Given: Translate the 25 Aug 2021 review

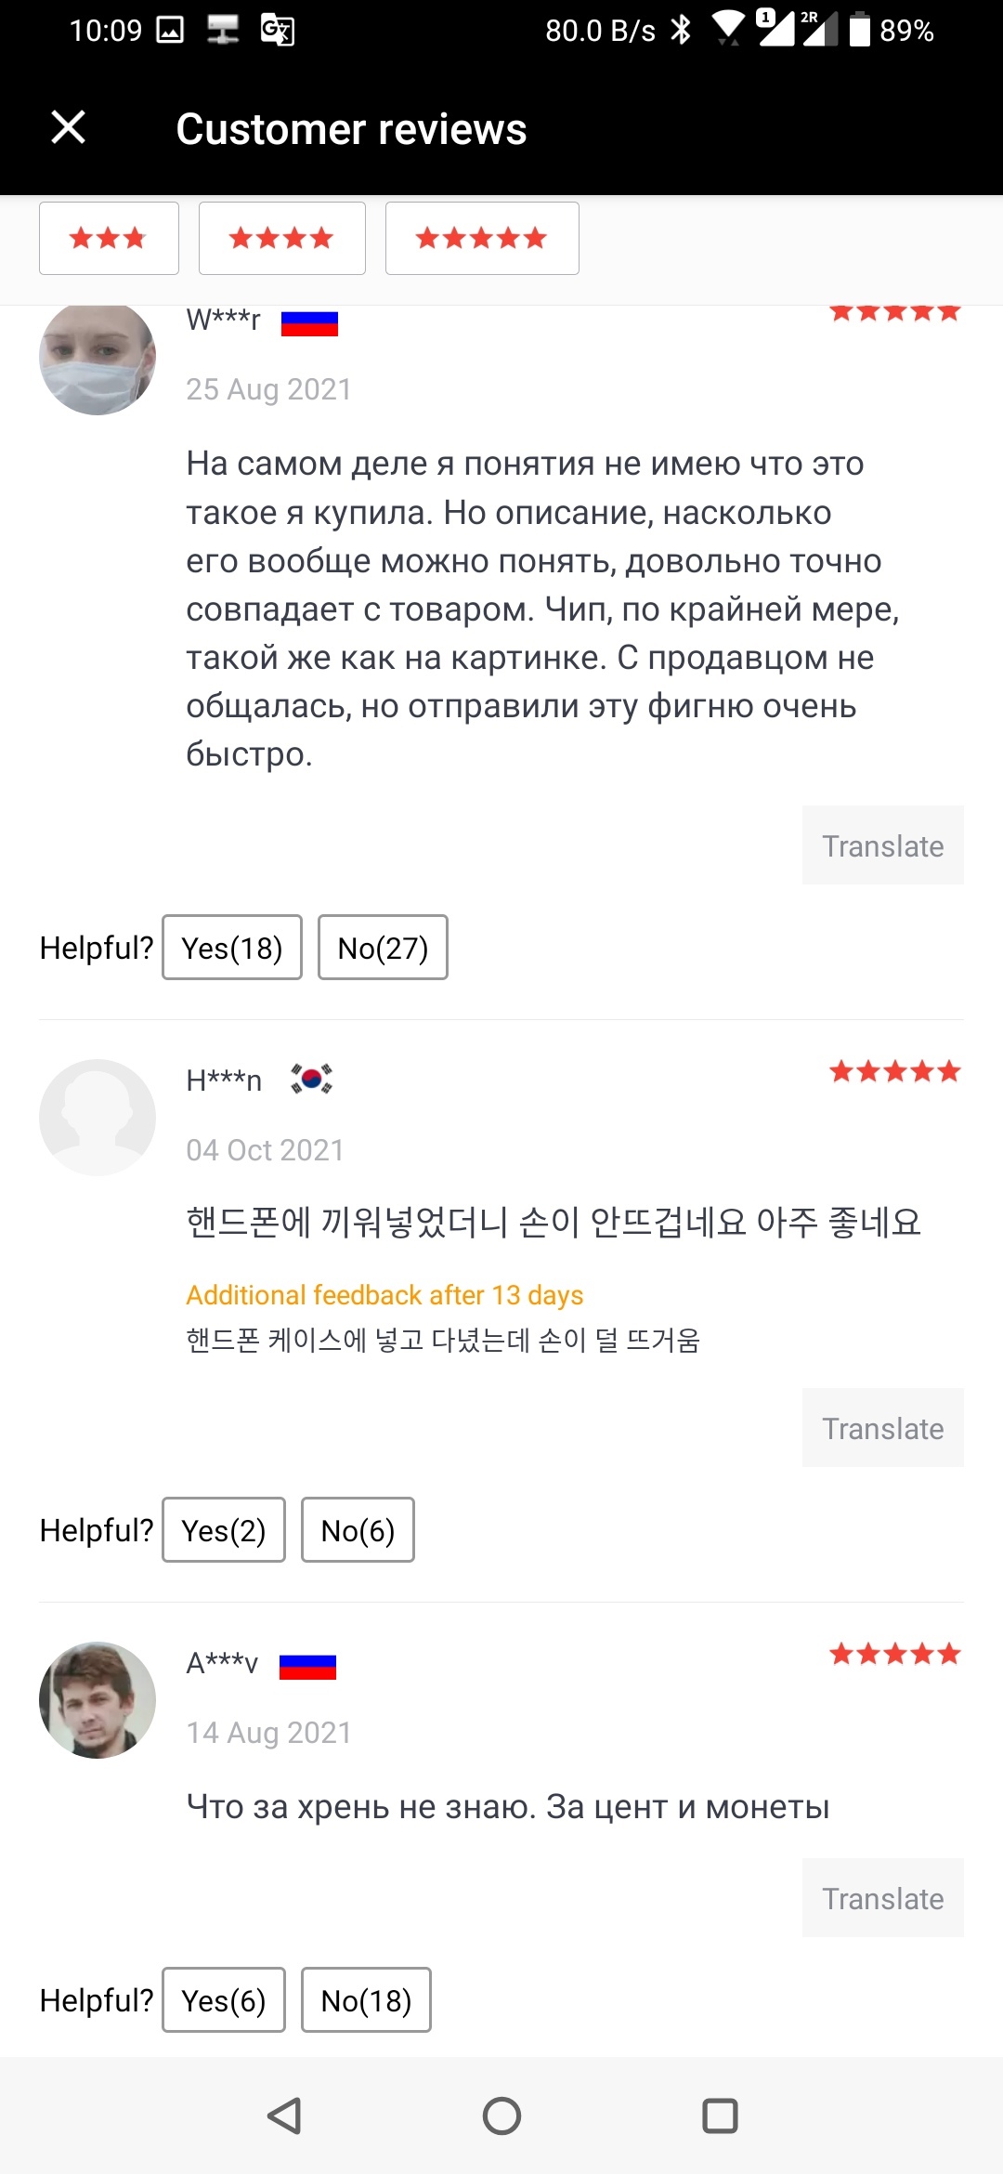Looking at the screenshot, I should (882, 845).
